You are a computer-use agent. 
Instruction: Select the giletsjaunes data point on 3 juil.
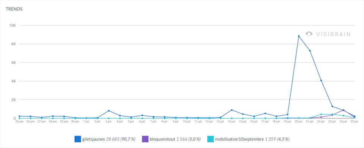click(x=109, y=110)
